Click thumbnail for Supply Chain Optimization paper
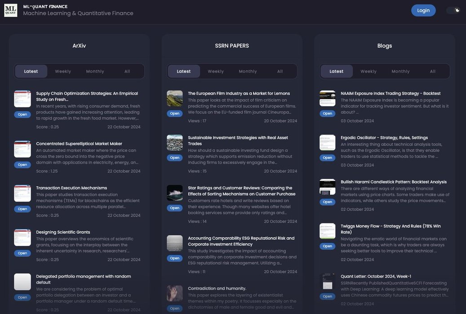Screen dimensions: 466x314 [x=22, y=99]
